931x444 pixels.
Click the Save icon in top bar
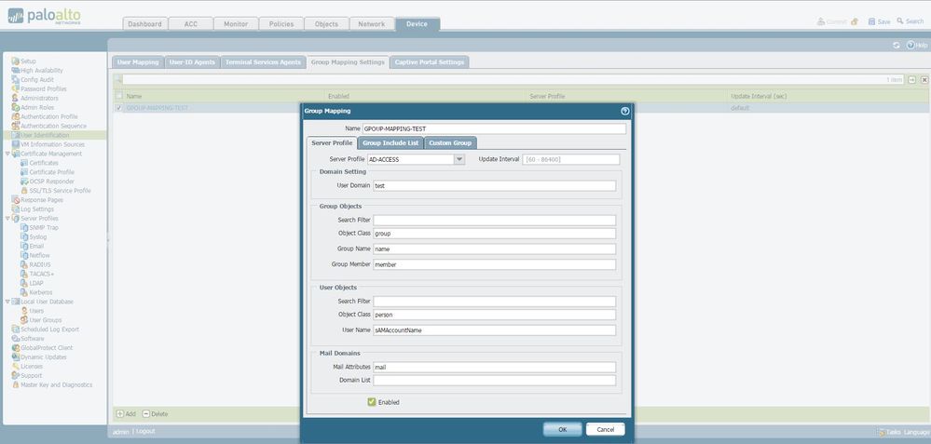[x=872, y=21]
